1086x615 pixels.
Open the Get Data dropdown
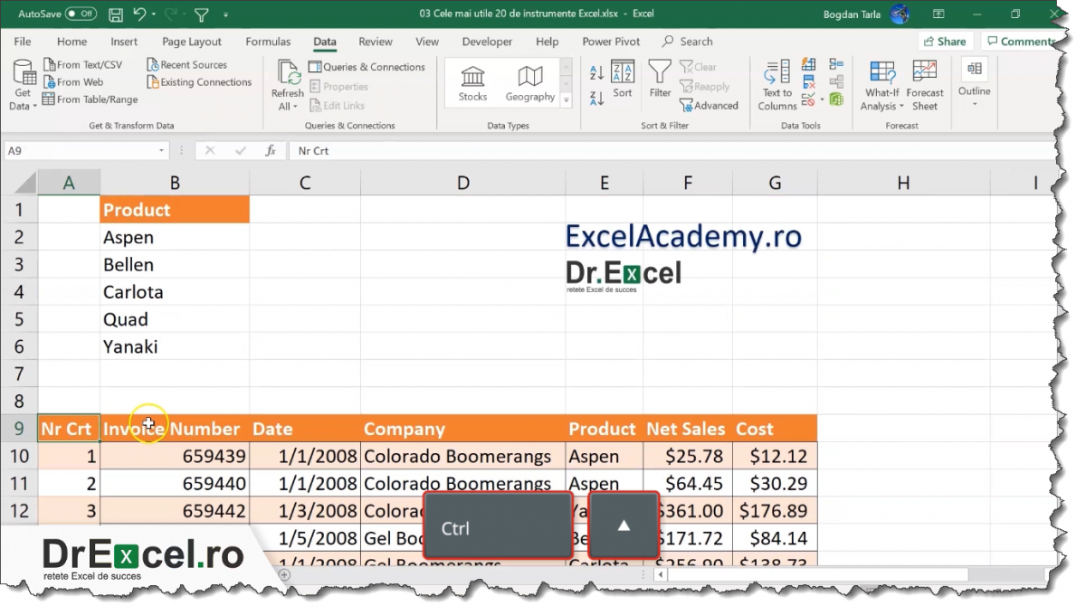22,84
